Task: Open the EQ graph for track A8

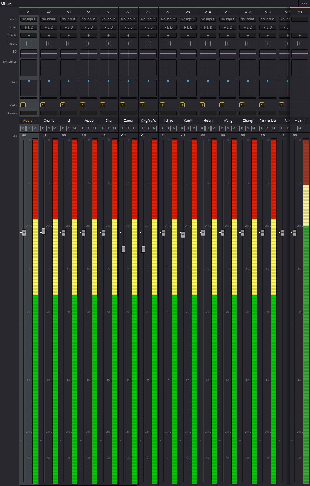Action: point(168,53)
